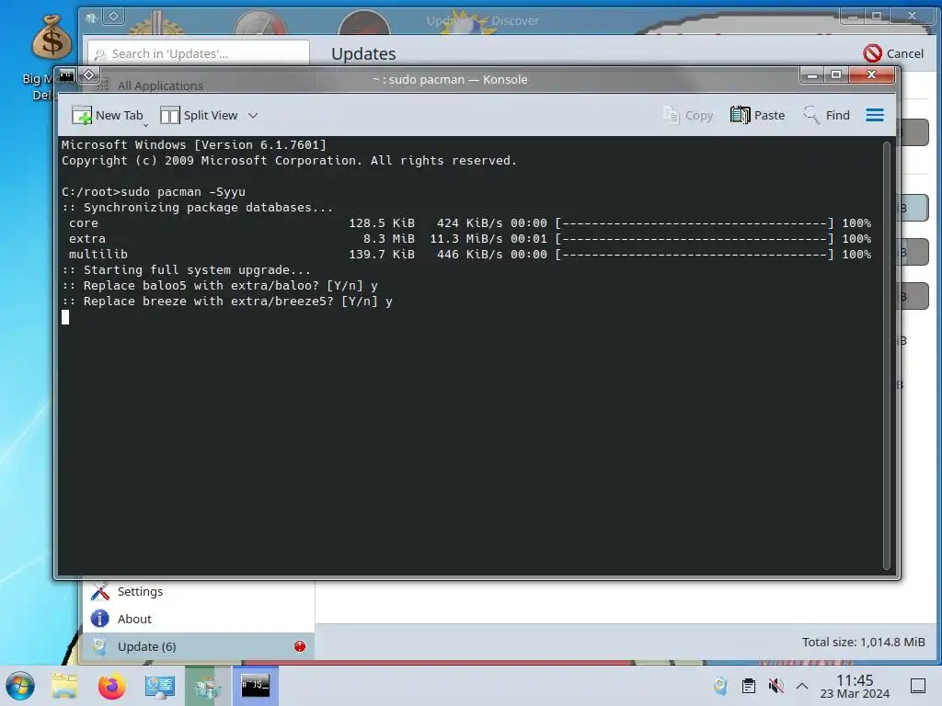Image resolution: width=942 pixels, height=706 pixels.
Task: Open the New Tab dropdown arrow
Action: point(145,125)
